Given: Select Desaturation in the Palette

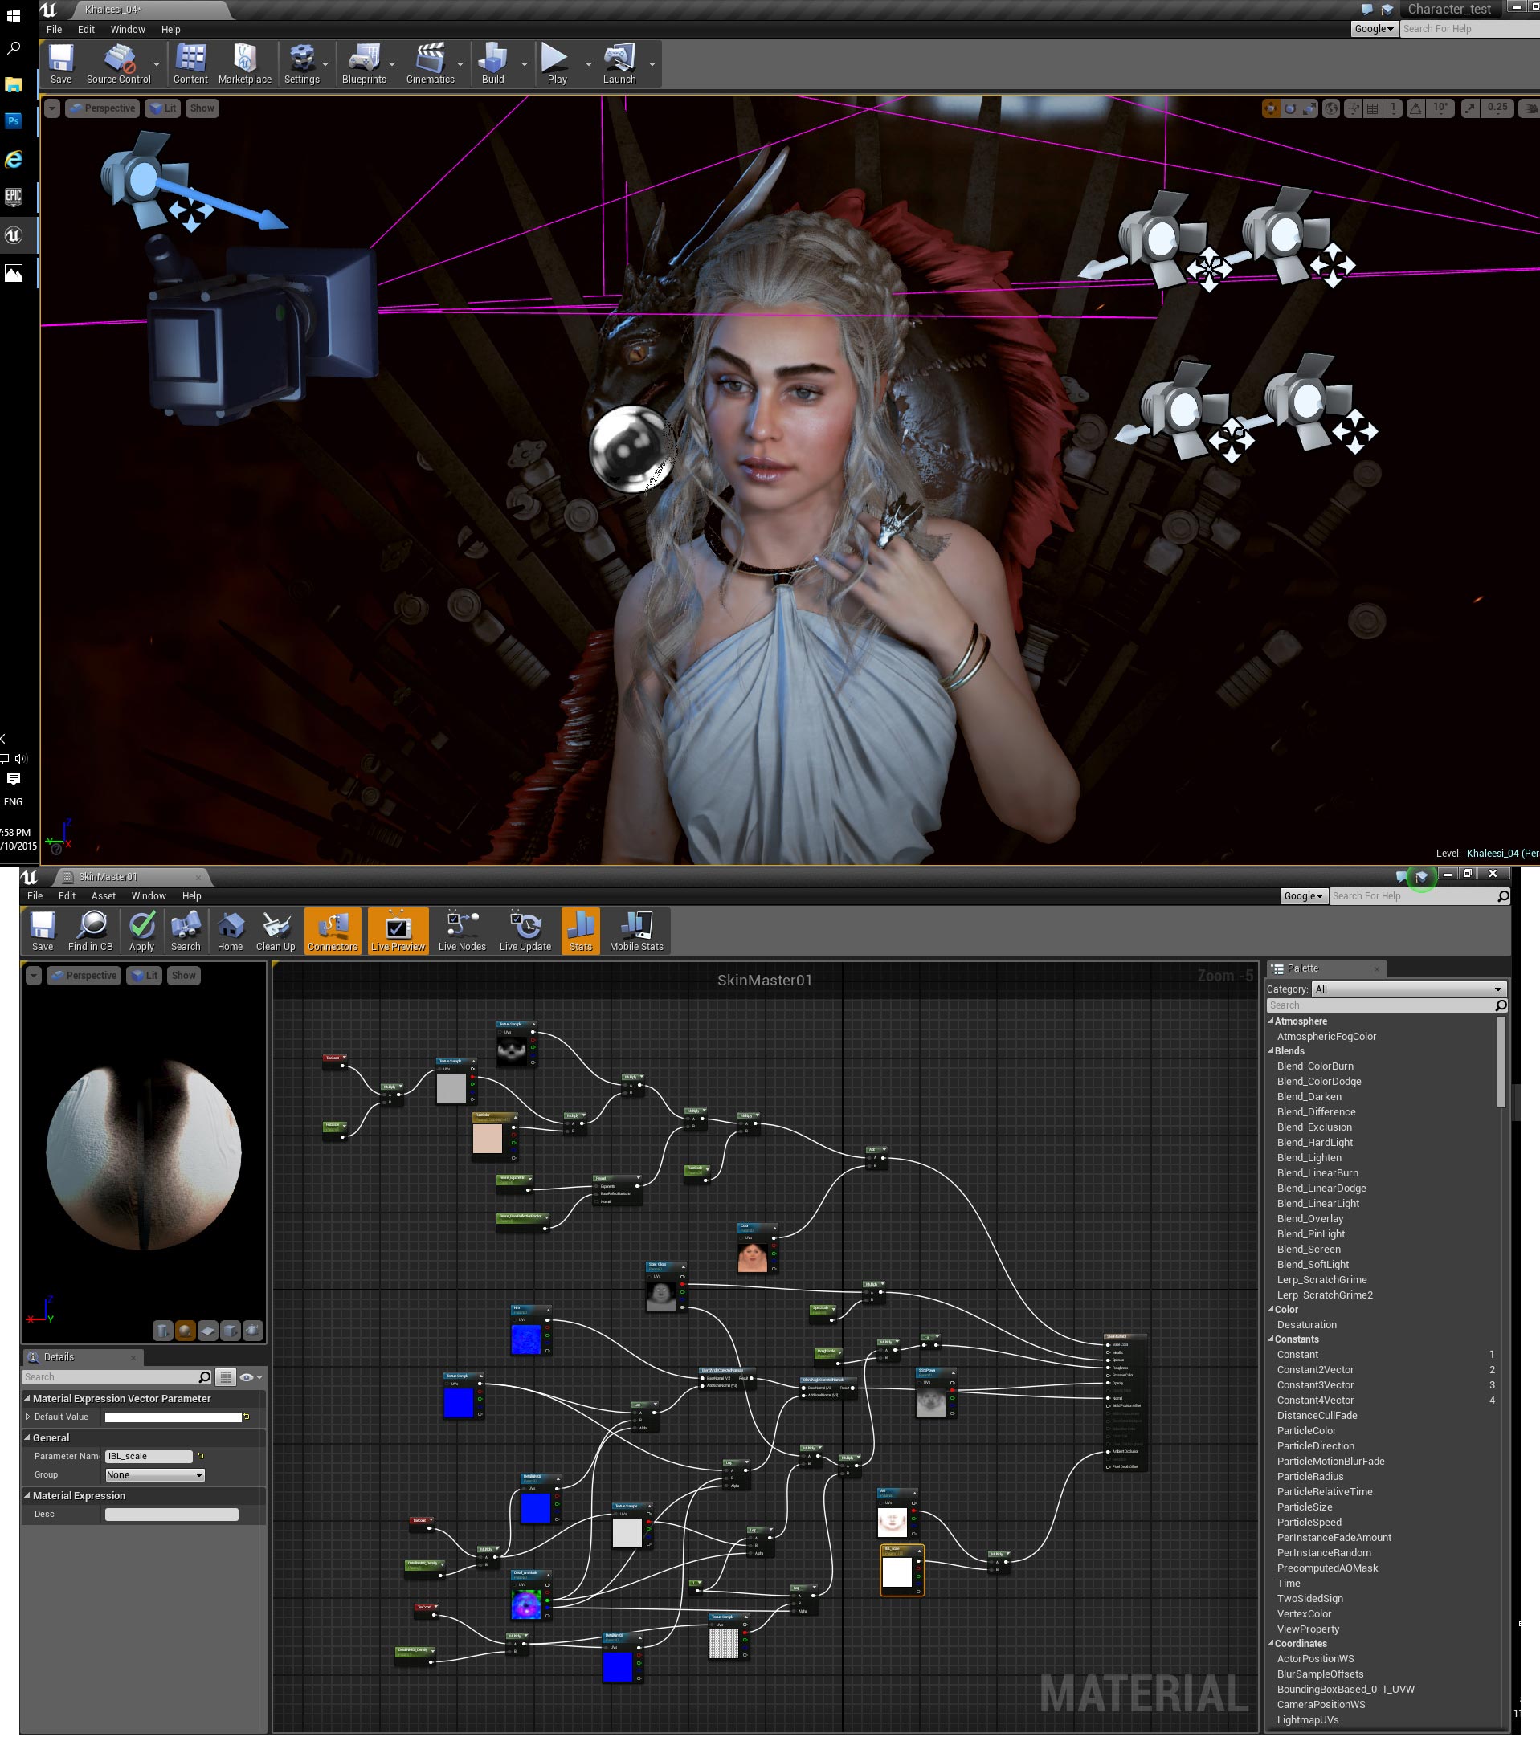Looking at the screenshot, I should (1306, 1324).
